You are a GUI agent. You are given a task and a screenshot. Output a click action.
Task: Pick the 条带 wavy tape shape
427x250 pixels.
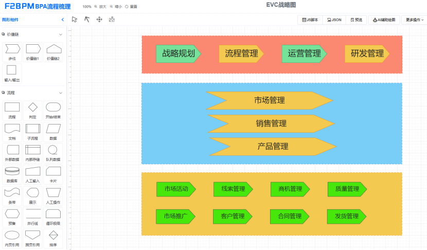12,195
